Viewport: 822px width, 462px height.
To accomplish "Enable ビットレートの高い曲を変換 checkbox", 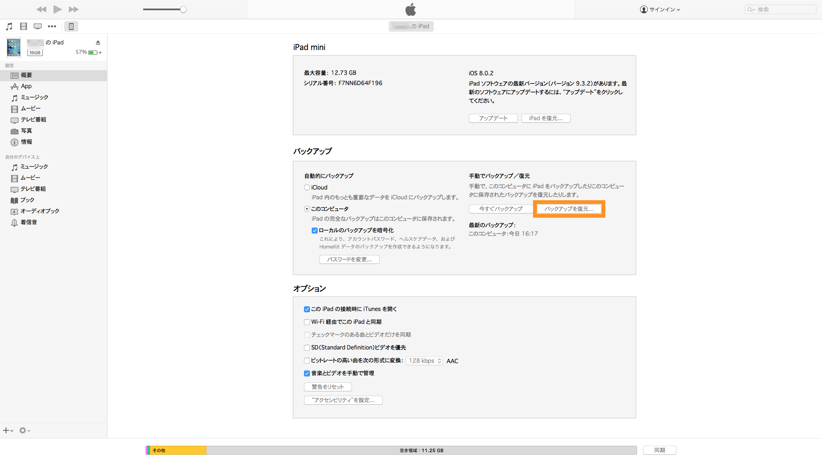I will (307, 361).
